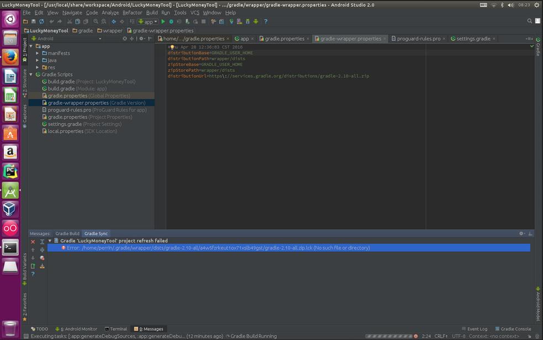Open the Android Monitor tool window button
Viewport: 543px width, 340px height.
click(76, 329)
